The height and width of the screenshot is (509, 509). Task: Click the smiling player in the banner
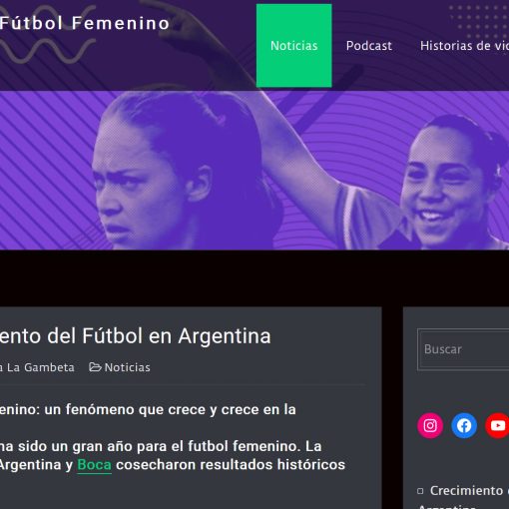tap(449, 183)
